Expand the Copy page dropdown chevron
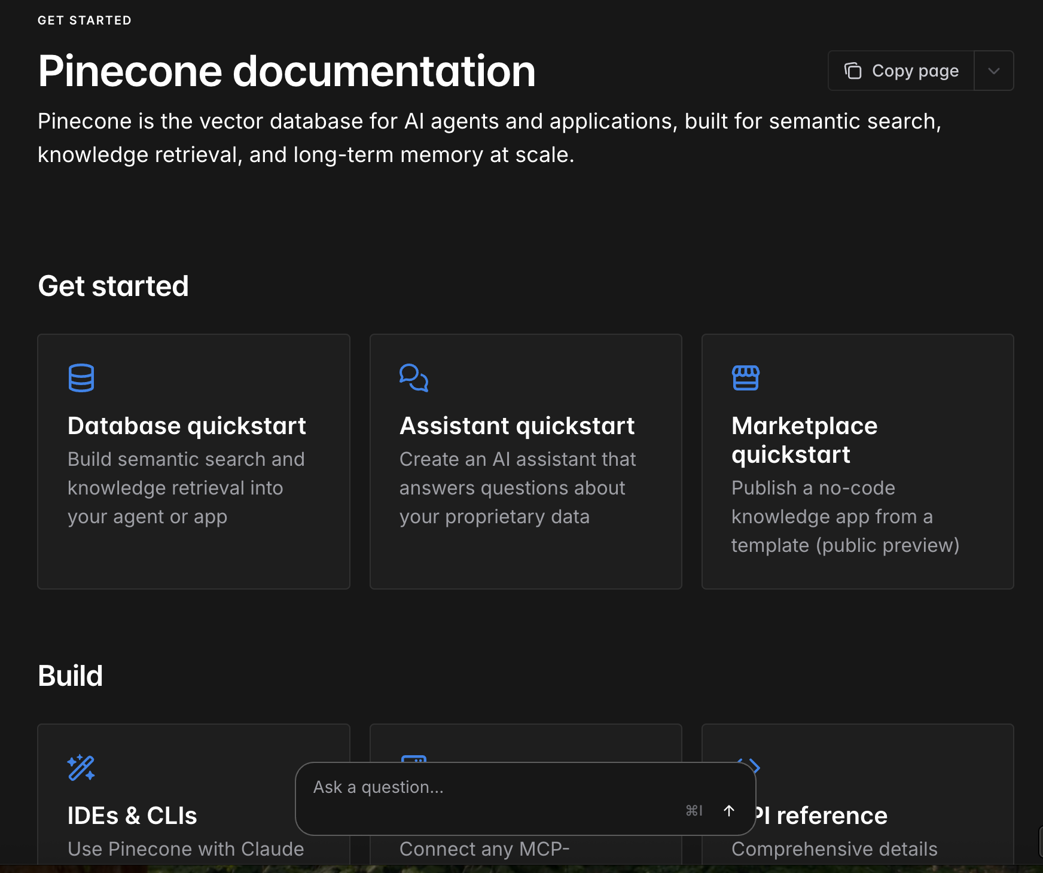This screenshot has height=873, width=1043. click(994, 71)
